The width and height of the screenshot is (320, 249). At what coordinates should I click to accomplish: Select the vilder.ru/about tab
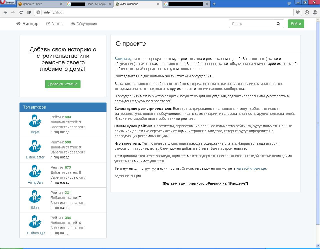tap(137, 4)
